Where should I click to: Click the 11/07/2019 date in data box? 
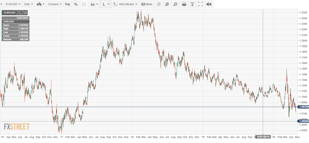[23, 18]
